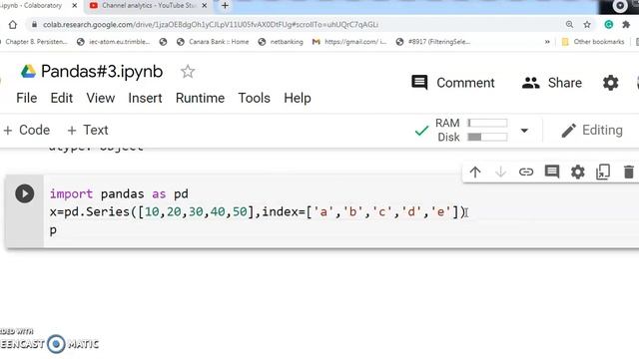Viewport: 639px width, 359px height.
Task: Close the Channel analytics tab
Action: [205, 6]
